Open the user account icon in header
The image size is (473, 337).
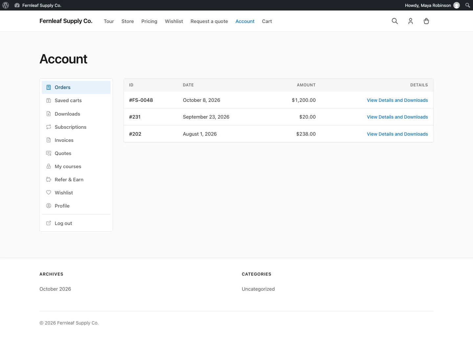[x=411, y=21]
